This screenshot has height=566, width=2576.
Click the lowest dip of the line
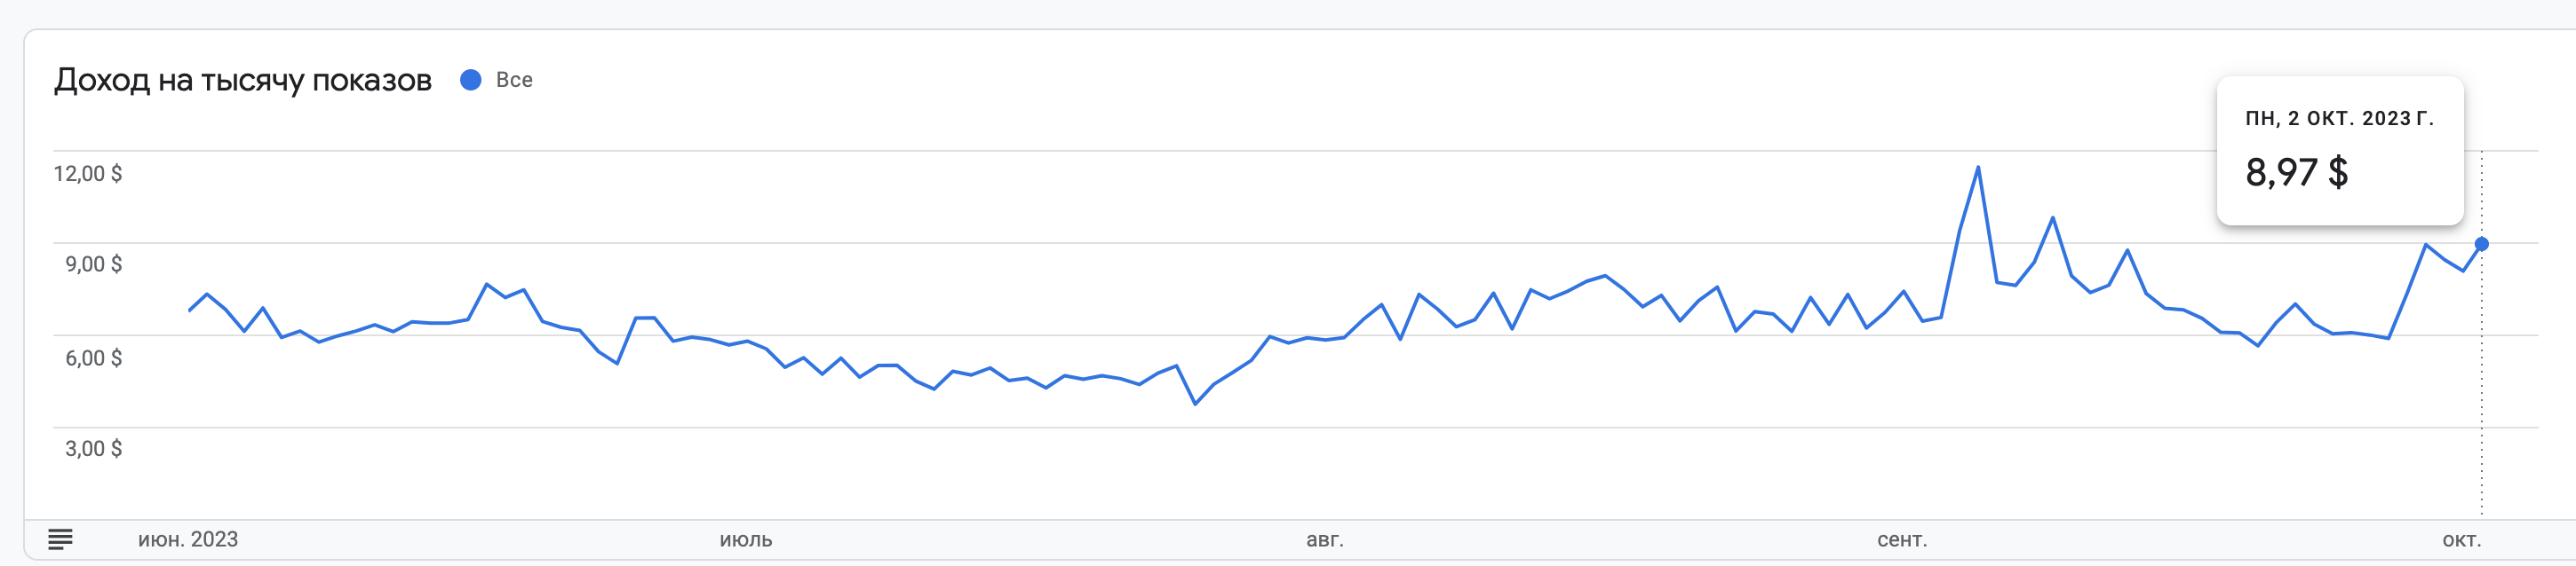1195,405
